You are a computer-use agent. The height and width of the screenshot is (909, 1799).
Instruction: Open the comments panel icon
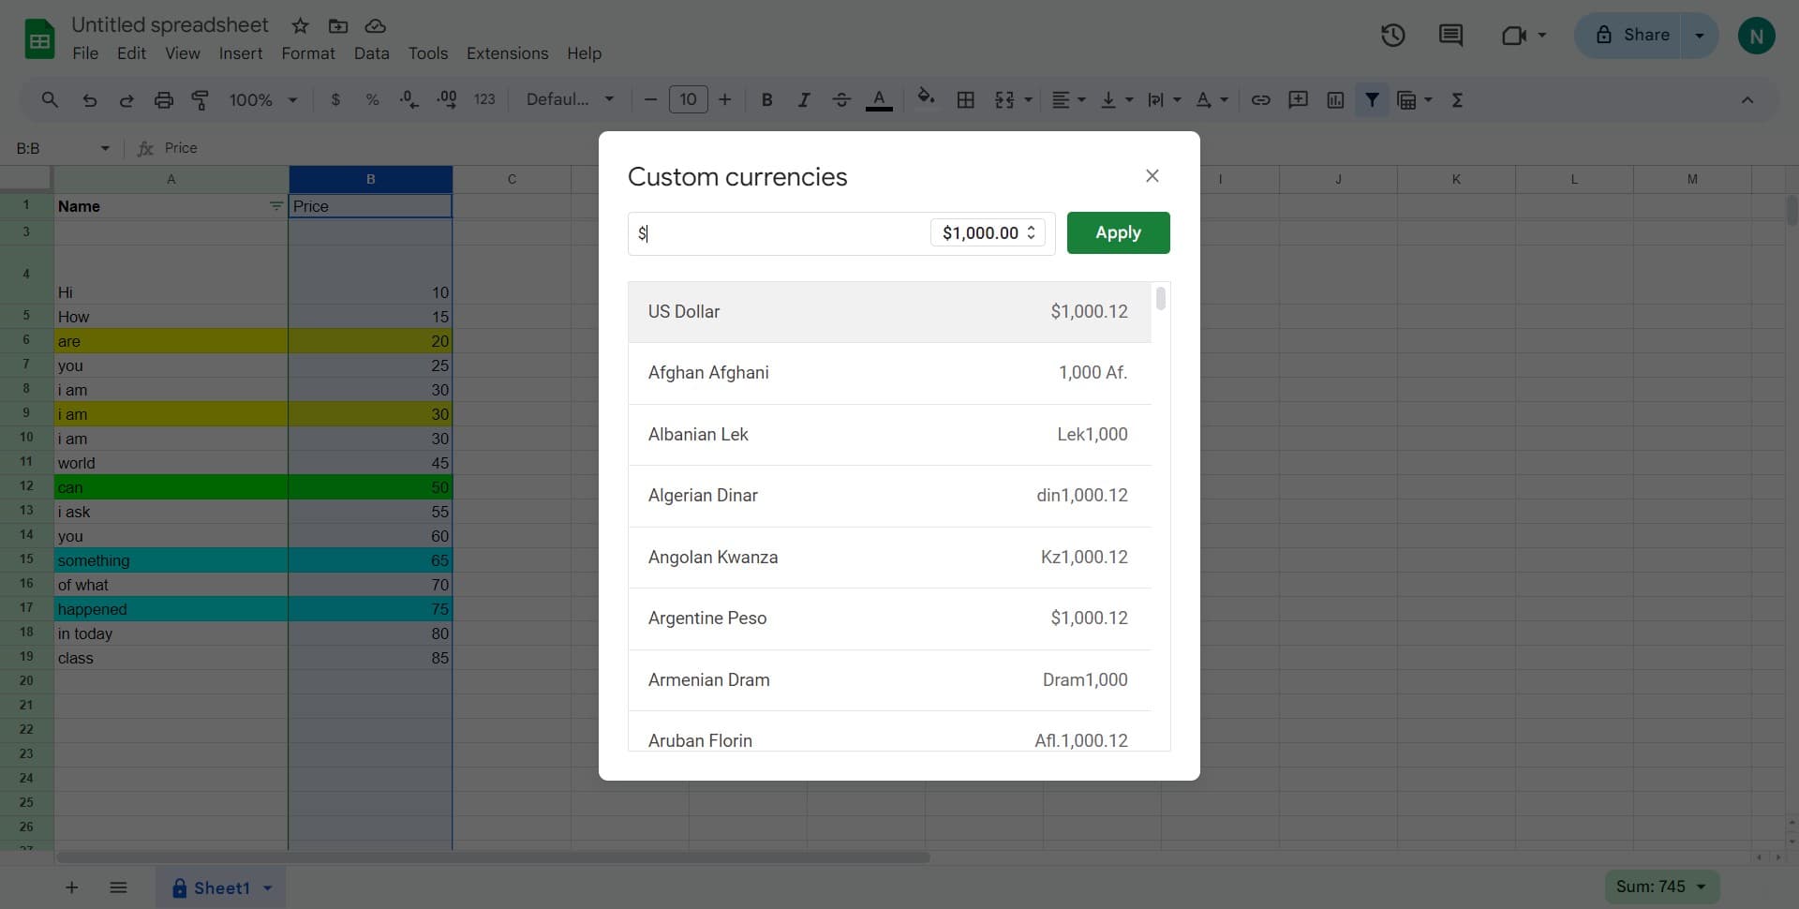coord(1450,36)
